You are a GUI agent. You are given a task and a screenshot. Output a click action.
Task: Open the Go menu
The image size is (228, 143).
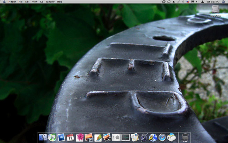(42, 2)
